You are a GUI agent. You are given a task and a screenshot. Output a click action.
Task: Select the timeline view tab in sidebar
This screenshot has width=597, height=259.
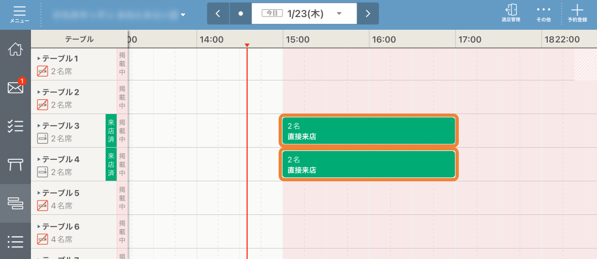(15, 203)
